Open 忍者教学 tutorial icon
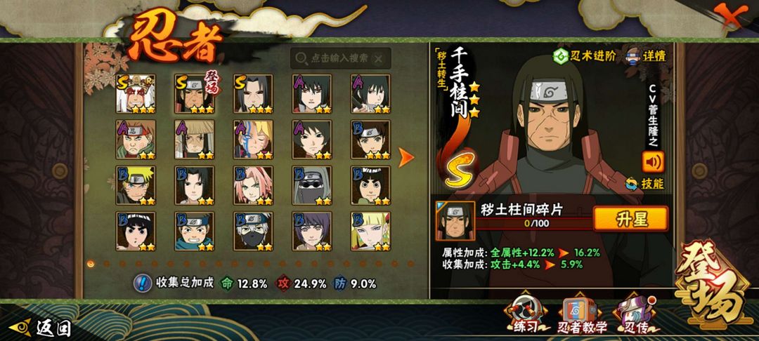The width and height of the screenshot is (759, 341). 582,315
